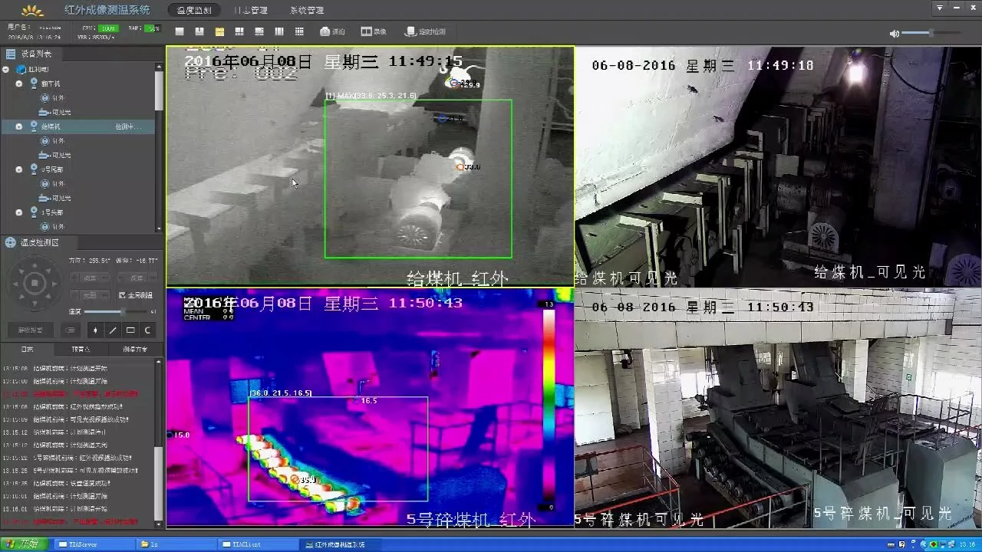The width and height of the screenshot is (982, 552).
Task: Click the device list scrollbar up arrow
Action: click(x=160, y=67)
